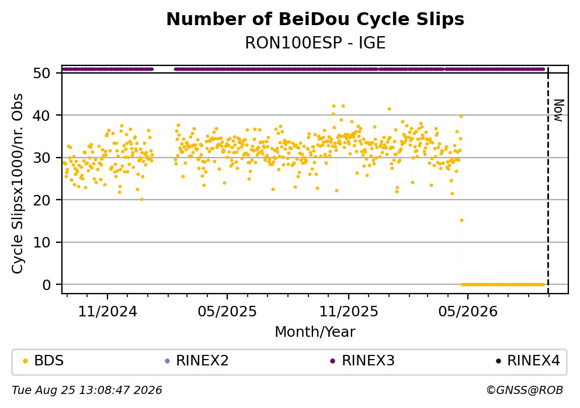Click the RINEX4 dark legend marker
Image resolution: width=580 pixels, height=408 pixels.
pyautogui.click(x=498, y=361)
